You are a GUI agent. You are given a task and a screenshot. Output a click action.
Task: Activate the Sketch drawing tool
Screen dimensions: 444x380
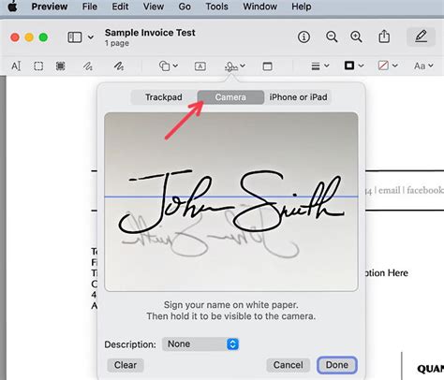point(88,66)
